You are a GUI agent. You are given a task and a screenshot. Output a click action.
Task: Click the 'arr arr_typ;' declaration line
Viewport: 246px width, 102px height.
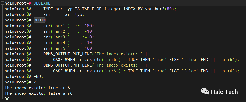64,14
